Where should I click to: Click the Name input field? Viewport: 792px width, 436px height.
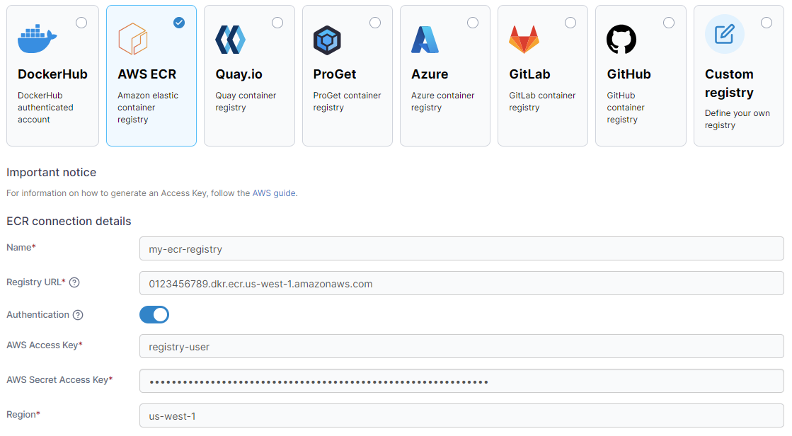click(x=461, y=248)
